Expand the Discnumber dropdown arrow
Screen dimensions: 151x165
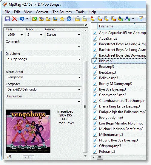coord(79,102)
